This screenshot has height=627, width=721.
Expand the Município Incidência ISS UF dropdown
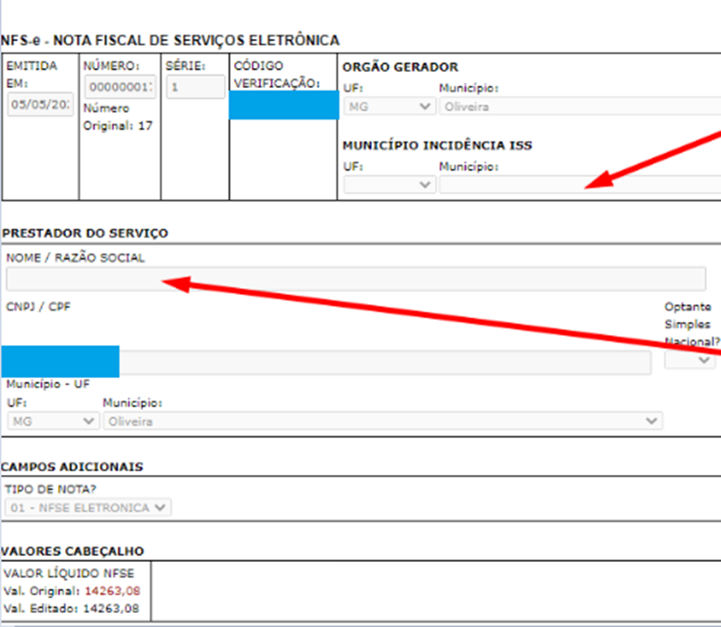[389, 185]
